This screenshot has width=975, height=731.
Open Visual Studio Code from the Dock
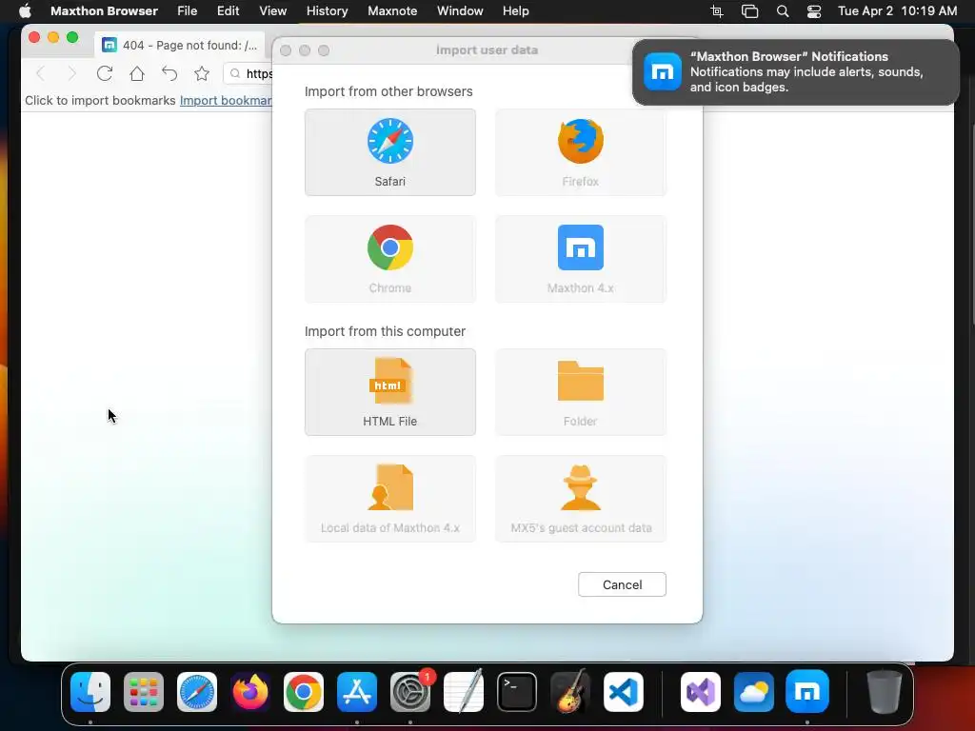[x=624, y=692]
